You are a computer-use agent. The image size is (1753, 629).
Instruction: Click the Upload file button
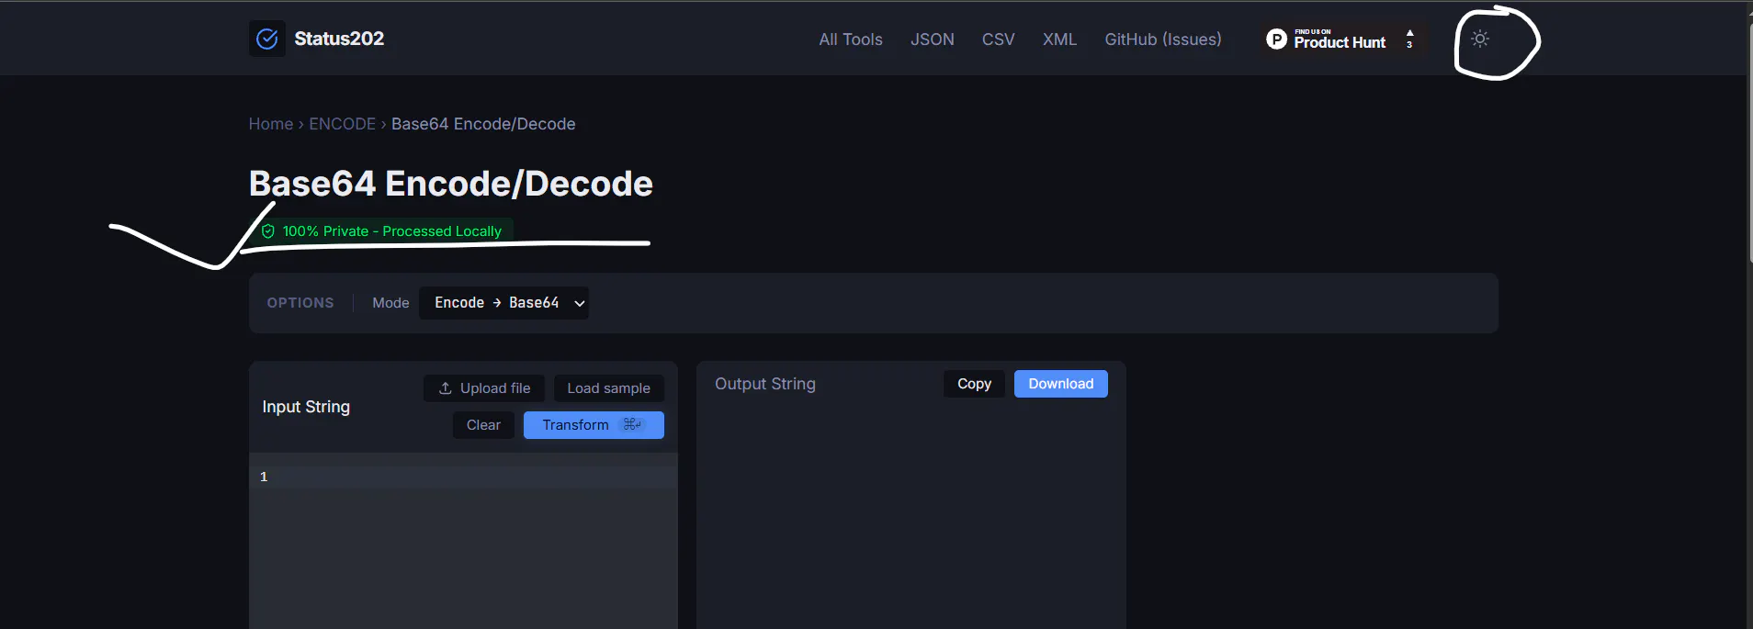484,388
